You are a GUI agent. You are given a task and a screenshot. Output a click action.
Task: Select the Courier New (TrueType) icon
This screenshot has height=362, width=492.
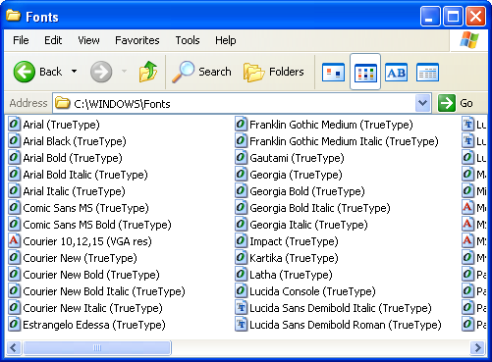point(14,258)
